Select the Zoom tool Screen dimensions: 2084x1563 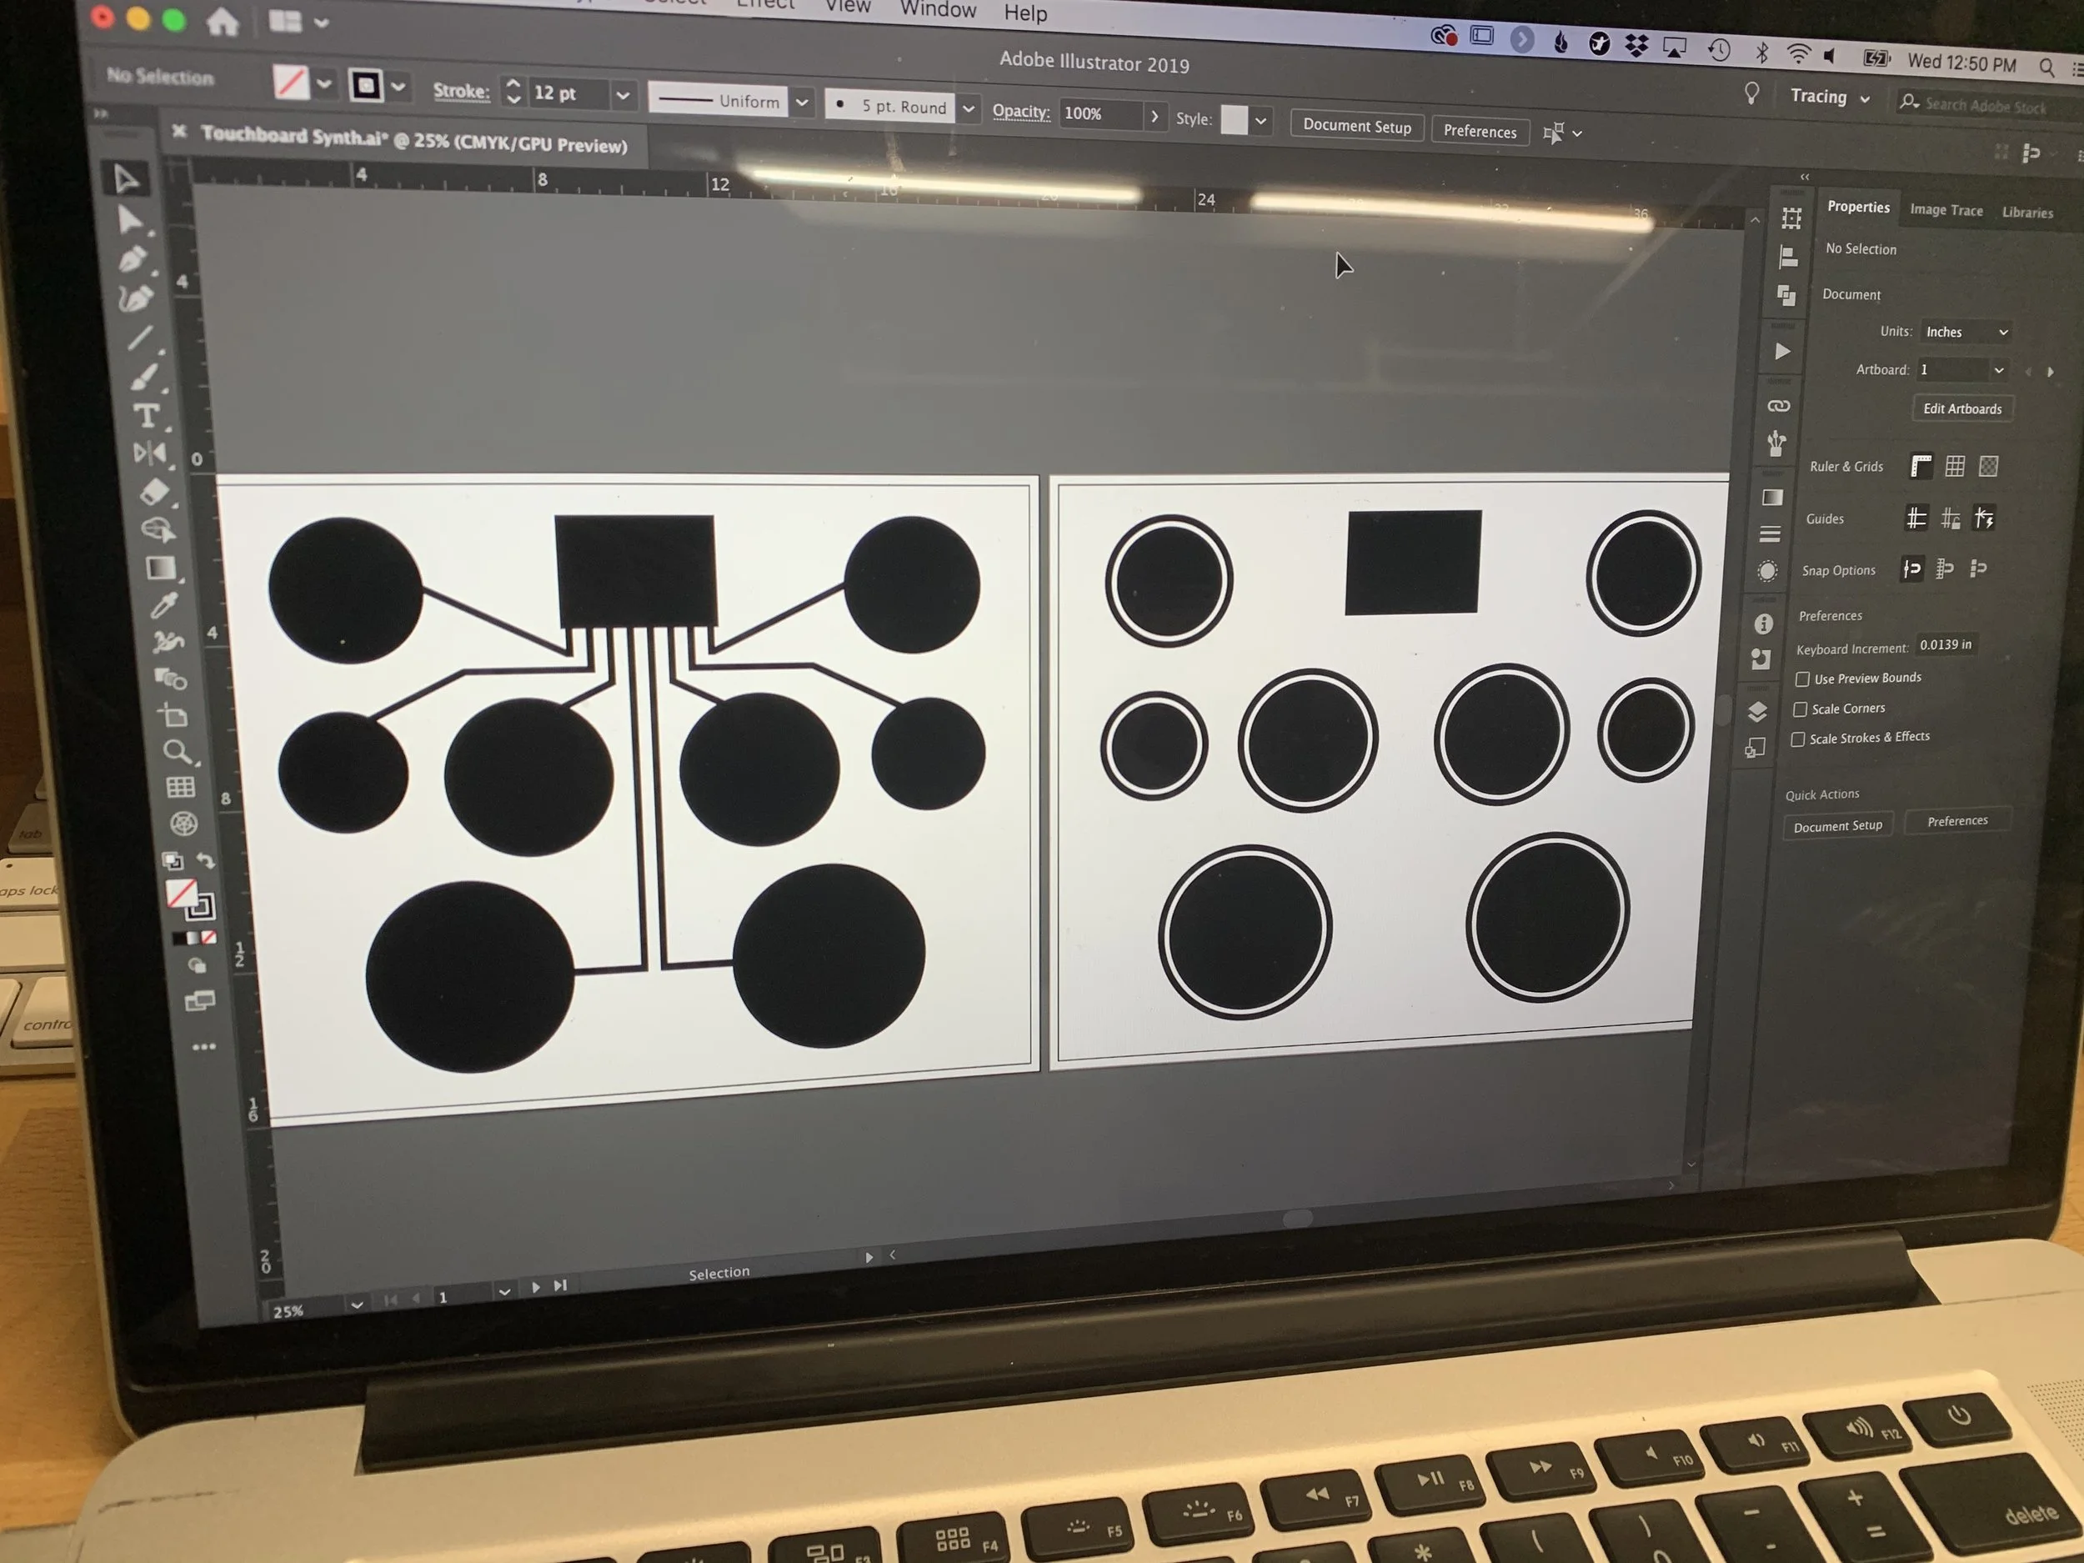click(176, 751)
